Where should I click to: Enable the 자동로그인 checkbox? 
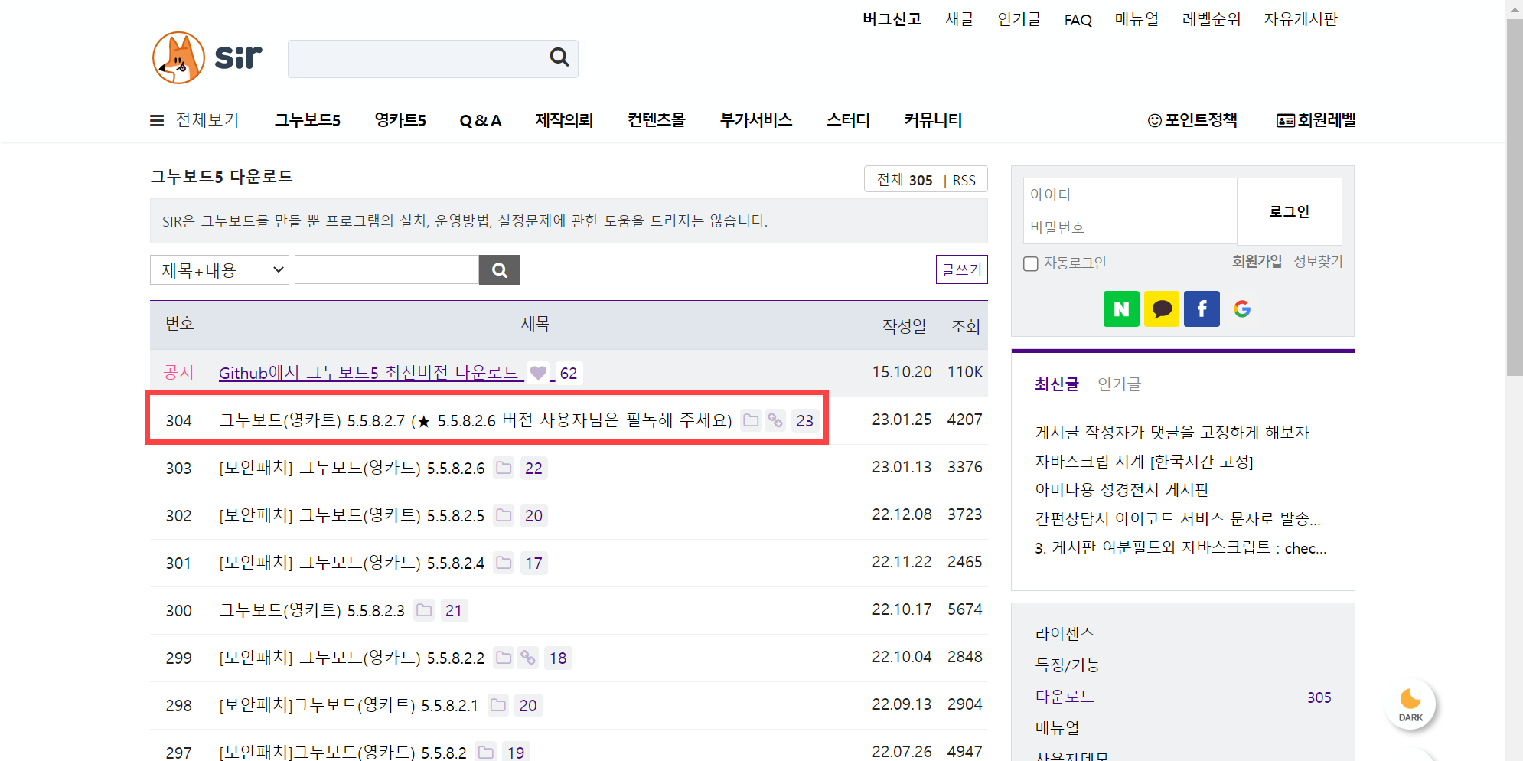[1031, 263]
